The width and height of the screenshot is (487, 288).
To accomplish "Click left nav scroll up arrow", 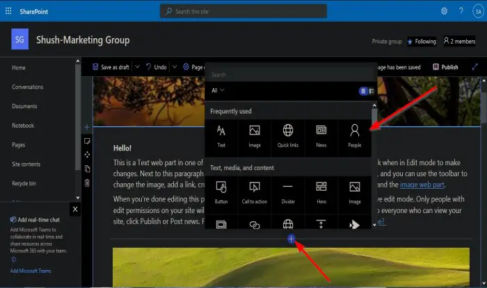I will coord(78,61).
